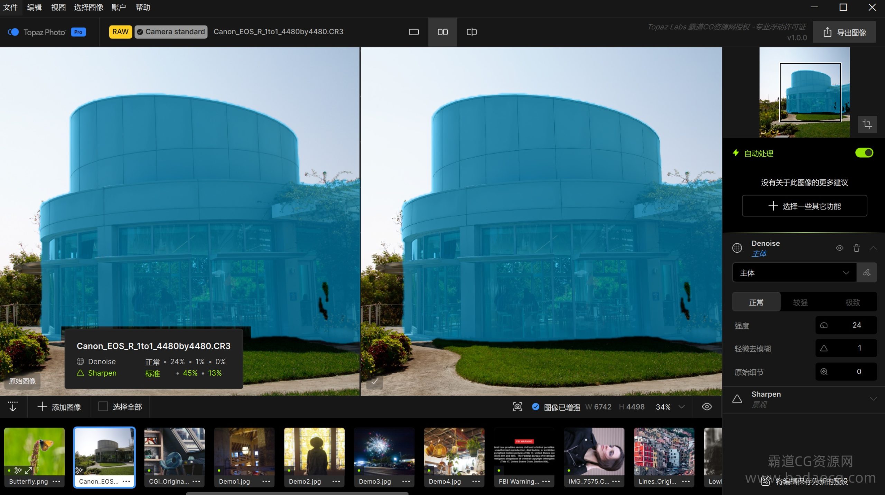Toggle the 自动处理 autopilot switch

click(864, 153)
